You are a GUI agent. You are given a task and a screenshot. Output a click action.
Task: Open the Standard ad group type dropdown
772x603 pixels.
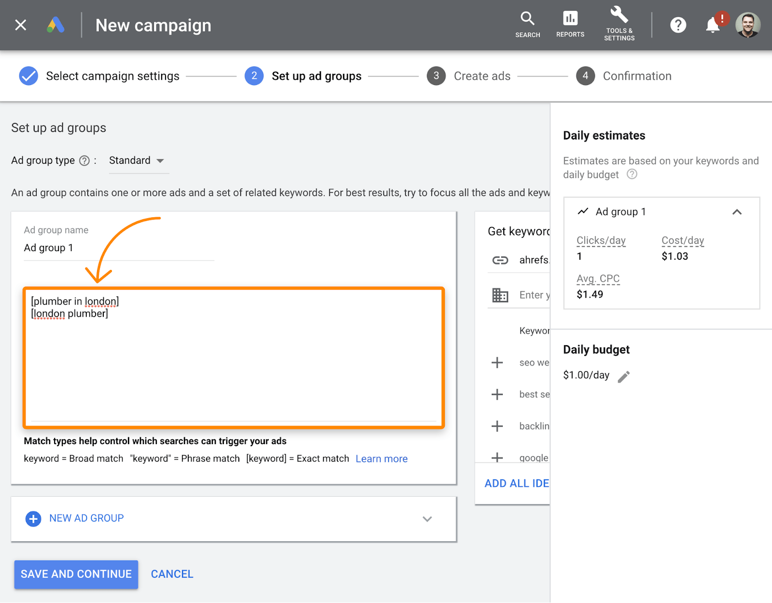[138, 160]
